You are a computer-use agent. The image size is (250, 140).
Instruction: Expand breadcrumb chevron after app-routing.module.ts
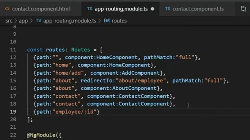click(100, 21)
